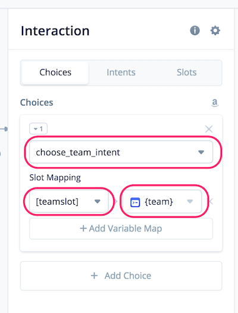
Task: Click the arrow between slot and variable
Action: 115,201
